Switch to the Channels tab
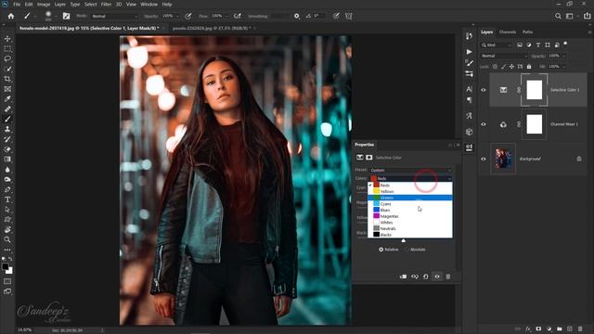Image resolution: width=594 pixels, height=334 pixels. coord(508,32)
